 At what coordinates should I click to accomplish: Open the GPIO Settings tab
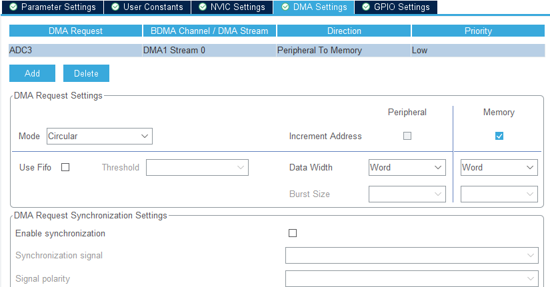tap(396, 7)
